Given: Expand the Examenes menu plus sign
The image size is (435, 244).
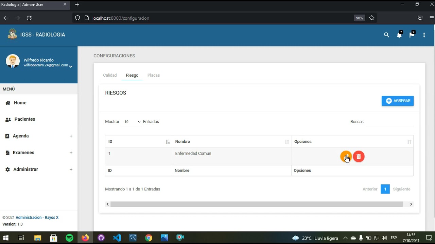Looking at the screenshot, I should [x=71, y=153].
